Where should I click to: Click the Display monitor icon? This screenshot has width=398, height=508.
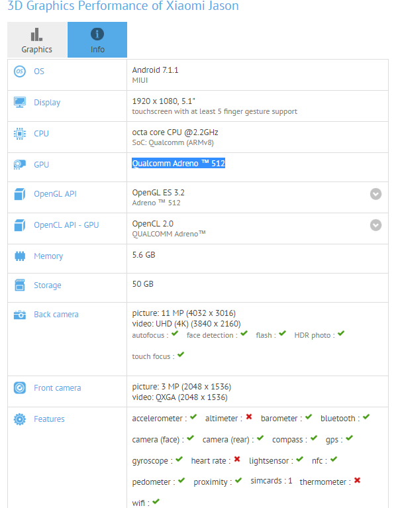tap(20, 103)
